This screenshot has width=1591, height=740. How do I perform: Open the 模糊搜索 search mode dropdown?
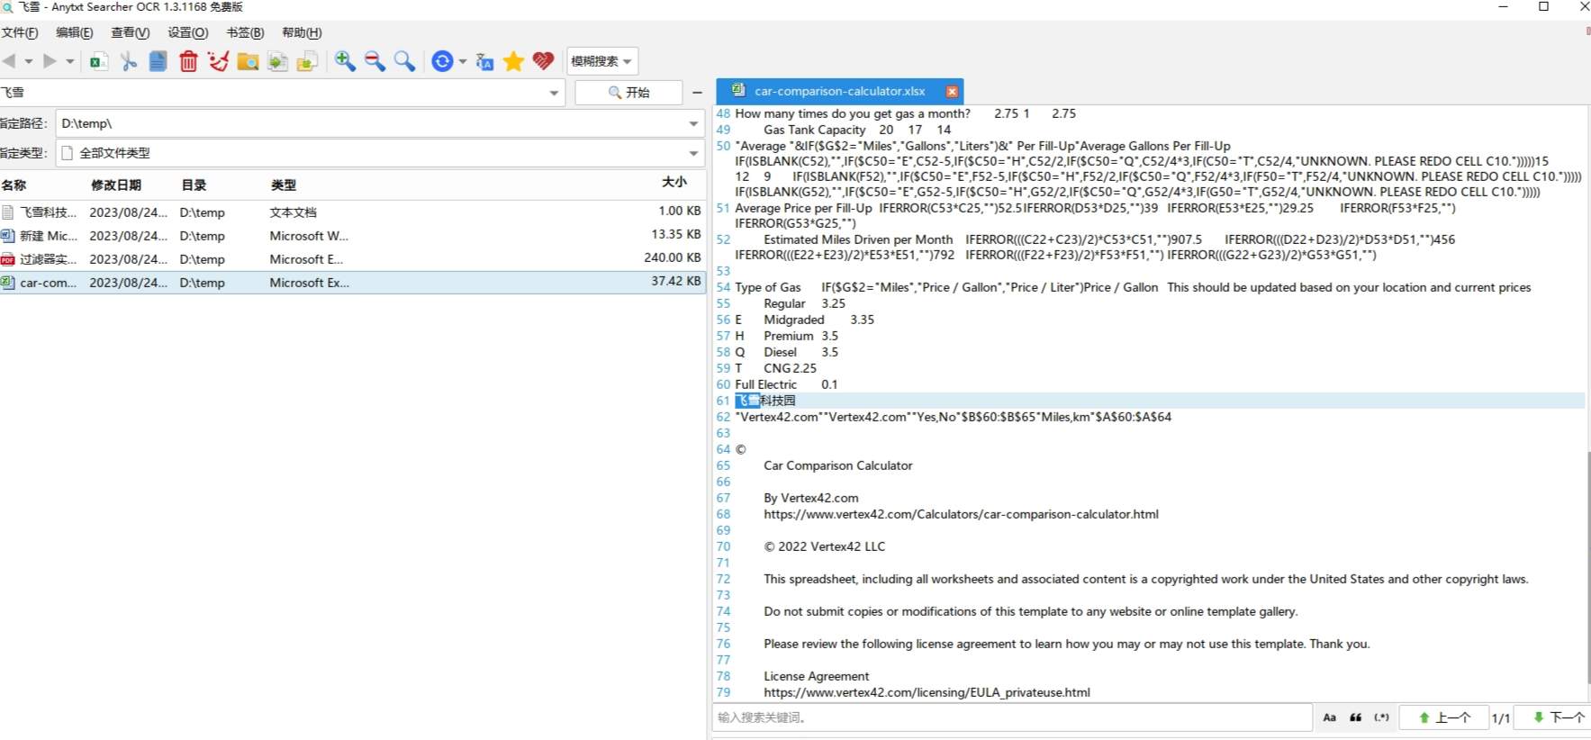(x=601, y=61)
